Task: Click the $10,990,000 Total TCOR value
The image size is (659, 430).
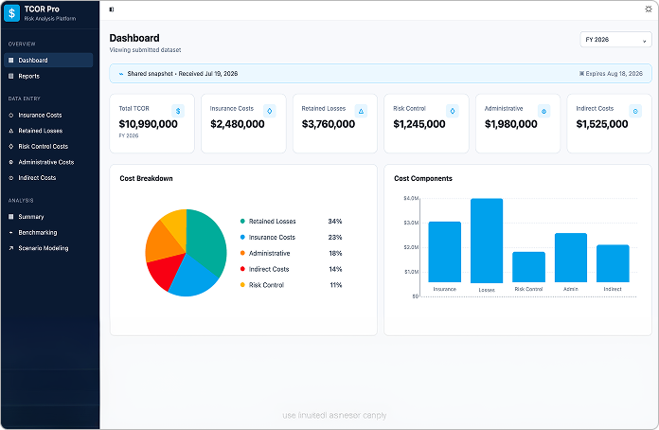Action: click(x=149, y=124)
